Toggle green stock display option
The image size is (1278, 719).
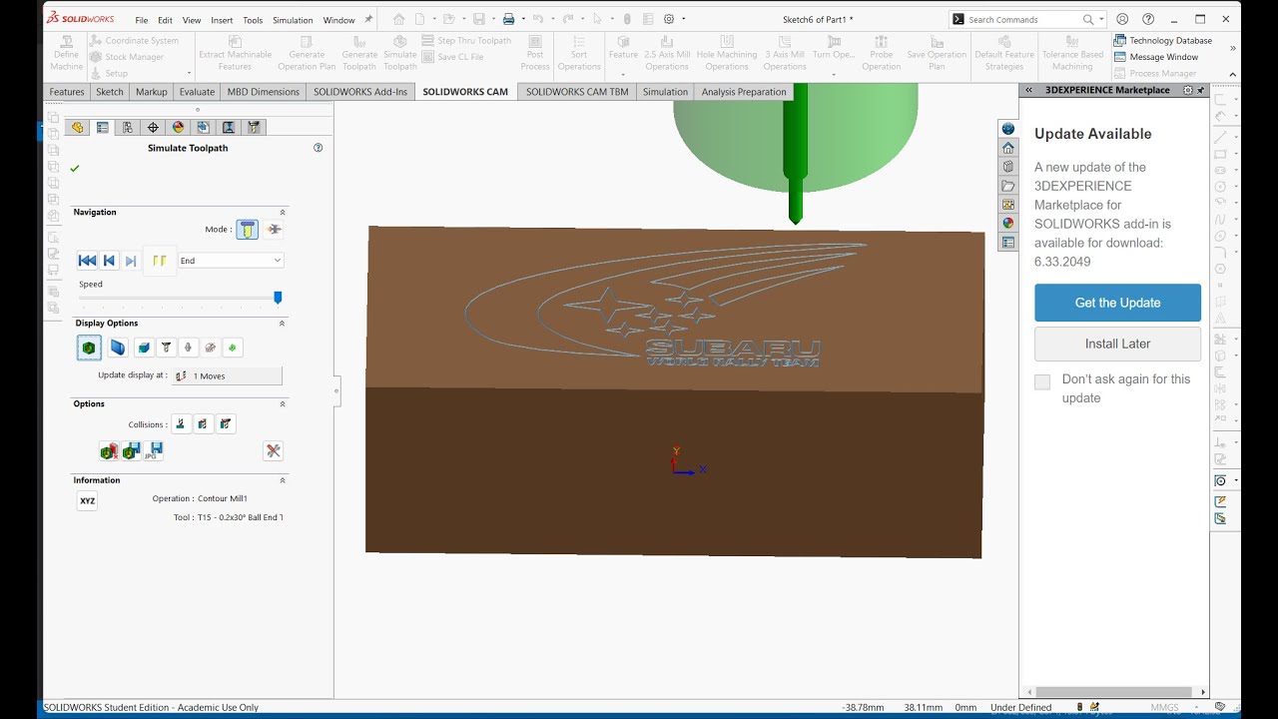pos(89,348)
